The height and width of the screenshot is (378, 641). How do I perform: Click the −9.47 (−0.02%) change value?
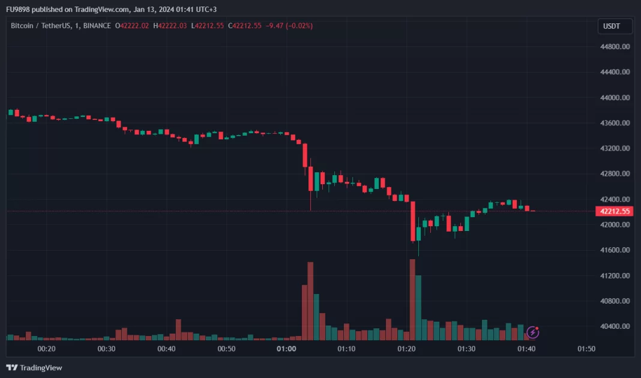[x=289, y=25]
